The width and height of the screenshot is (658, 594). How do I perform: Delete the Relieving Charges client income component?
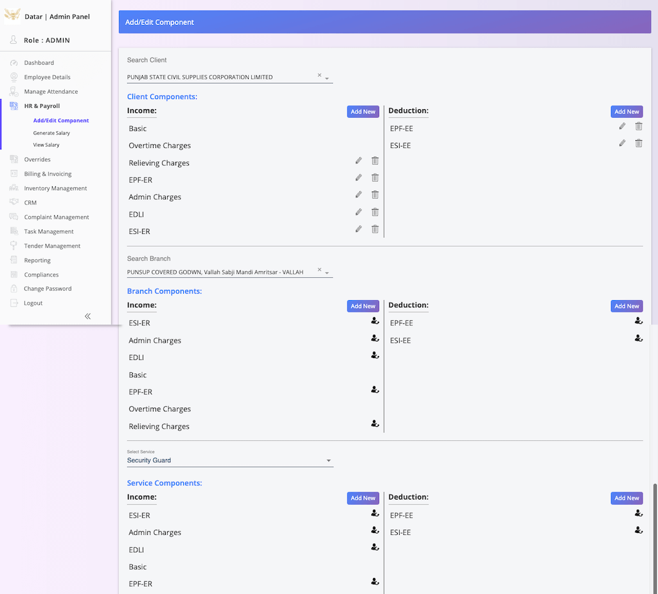click(375, 160)
